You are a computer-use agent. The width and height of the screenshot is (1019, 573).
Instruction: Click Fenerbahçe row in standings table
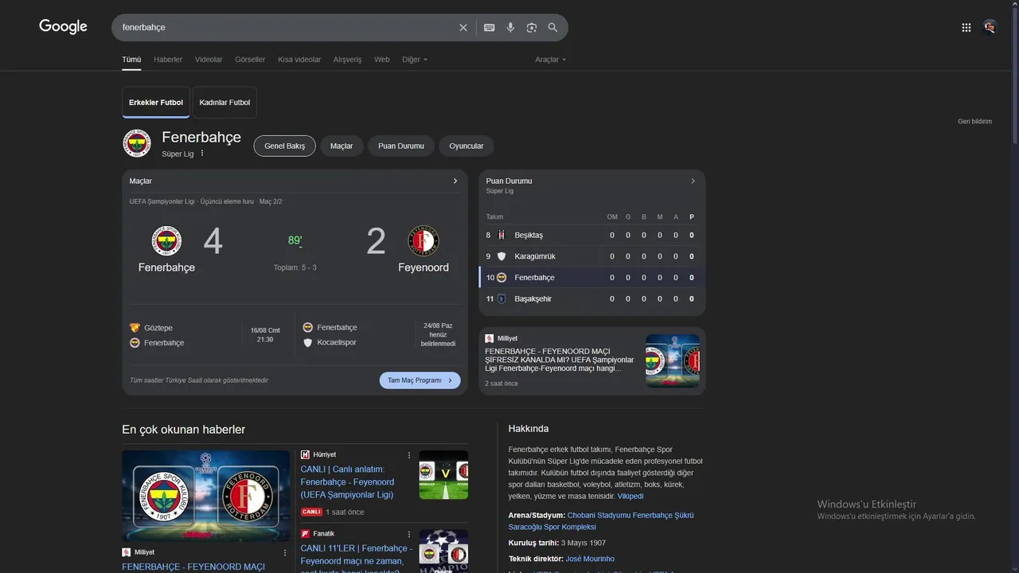(591, 278)
